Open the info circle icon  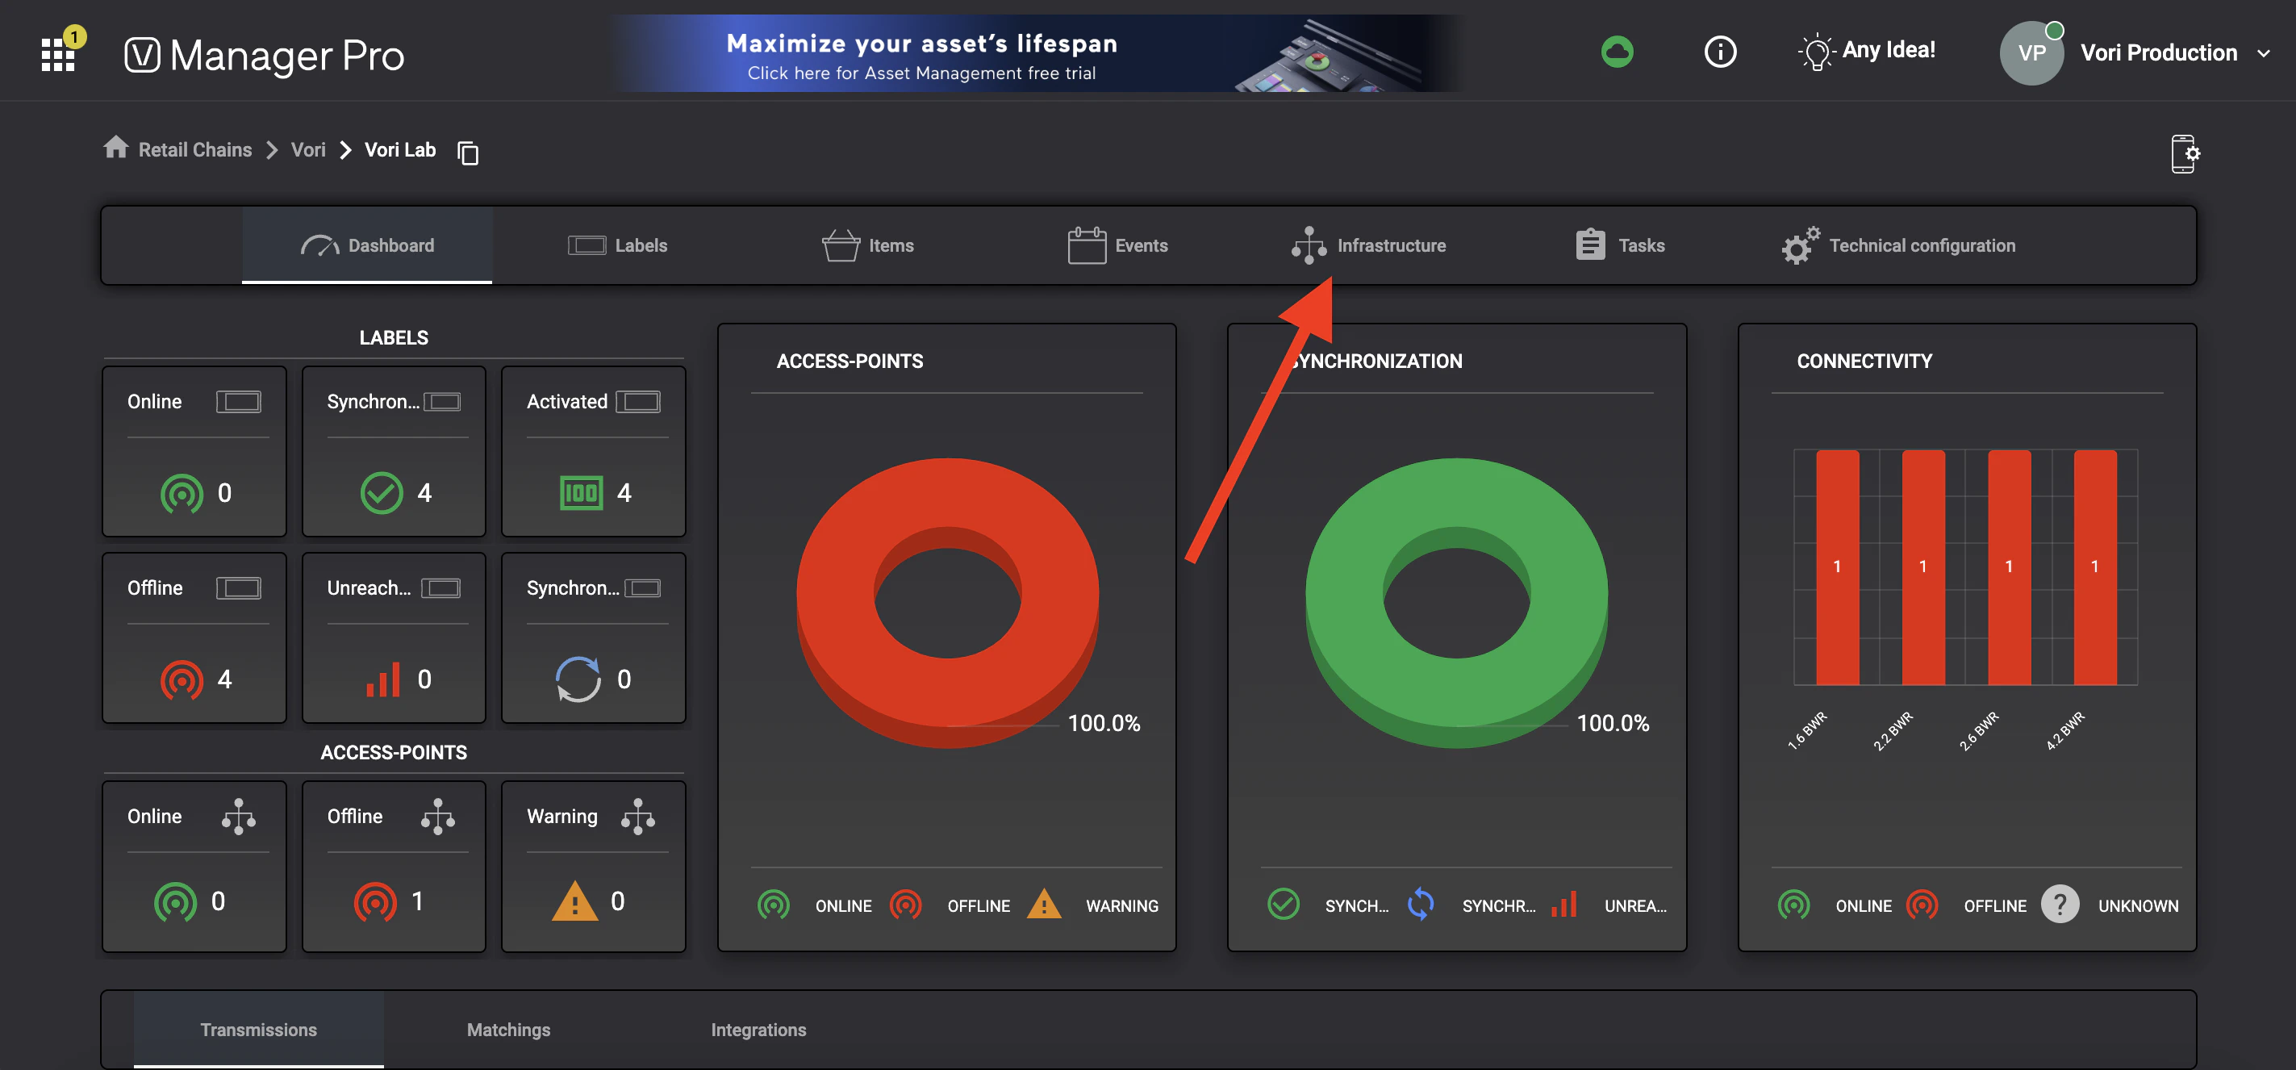tap(1719, 52)
